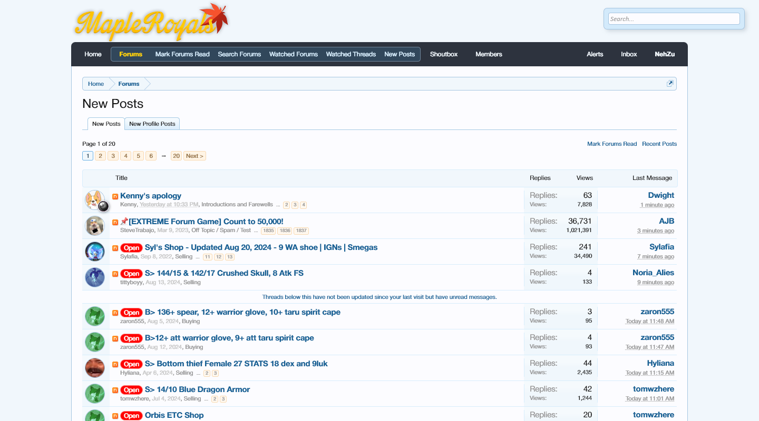Open the Inbox dropdown
This screenshot has height=421, width=759.
coord(629,54)
